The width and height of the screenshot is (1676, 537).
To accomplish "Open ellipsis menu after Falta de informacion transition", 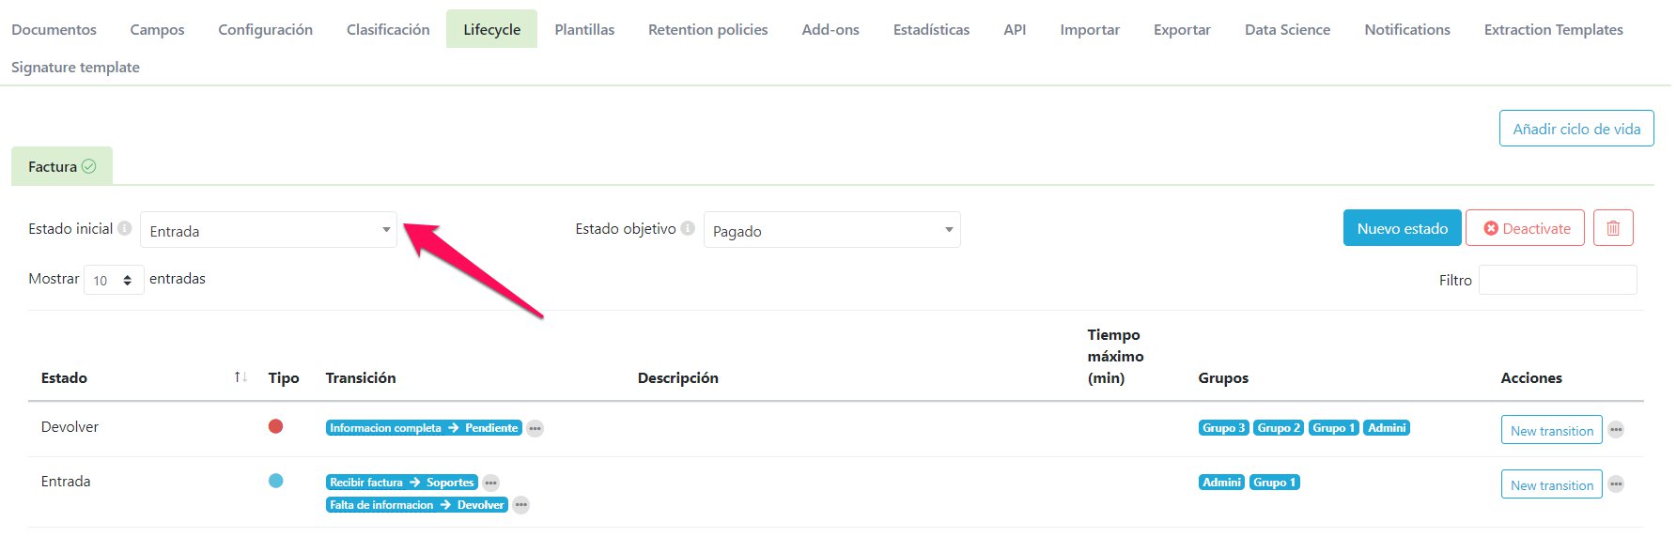I will pyautogui.click(x=521, y=505).
